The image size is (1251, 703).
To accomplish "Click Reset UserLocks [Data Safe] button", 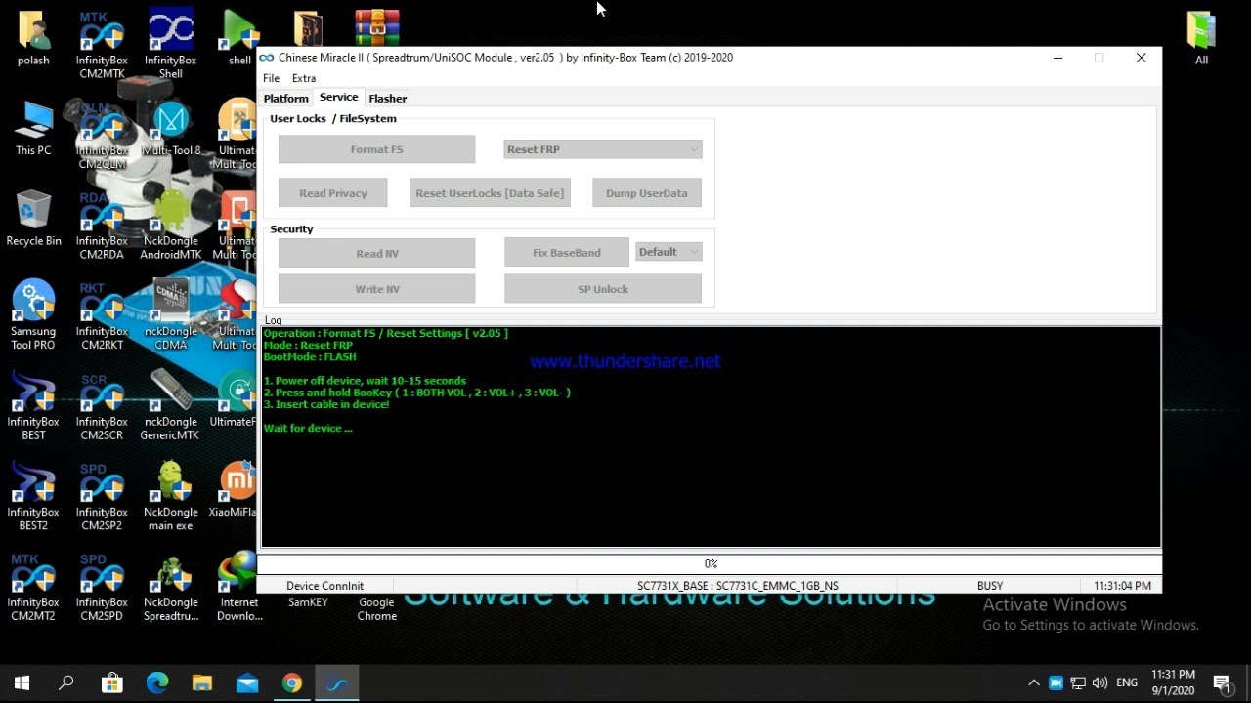I will pyautogui.click(x=490, y=193).
